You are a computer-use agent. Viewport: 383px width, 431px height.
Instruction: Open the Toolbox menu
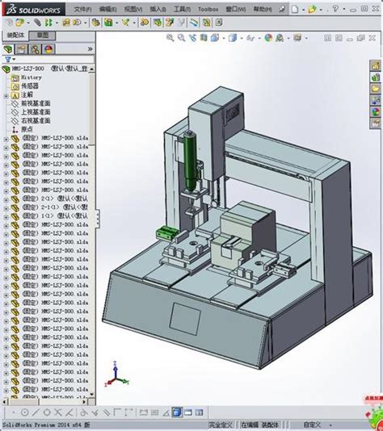tap(208, 10)
